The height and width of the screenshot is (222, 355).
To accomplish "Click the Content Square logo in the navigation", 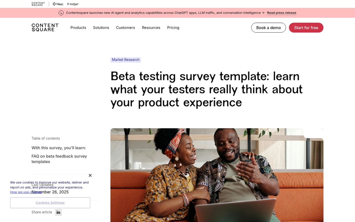I will (x=45, y=27).
